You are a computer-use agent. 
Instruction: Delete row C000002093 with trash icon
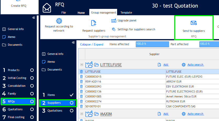coord(81,87)
